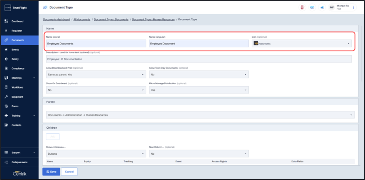Screen dimensions: 365x180
Task: Open Show children as dropdown
Action: click(96, 154)
